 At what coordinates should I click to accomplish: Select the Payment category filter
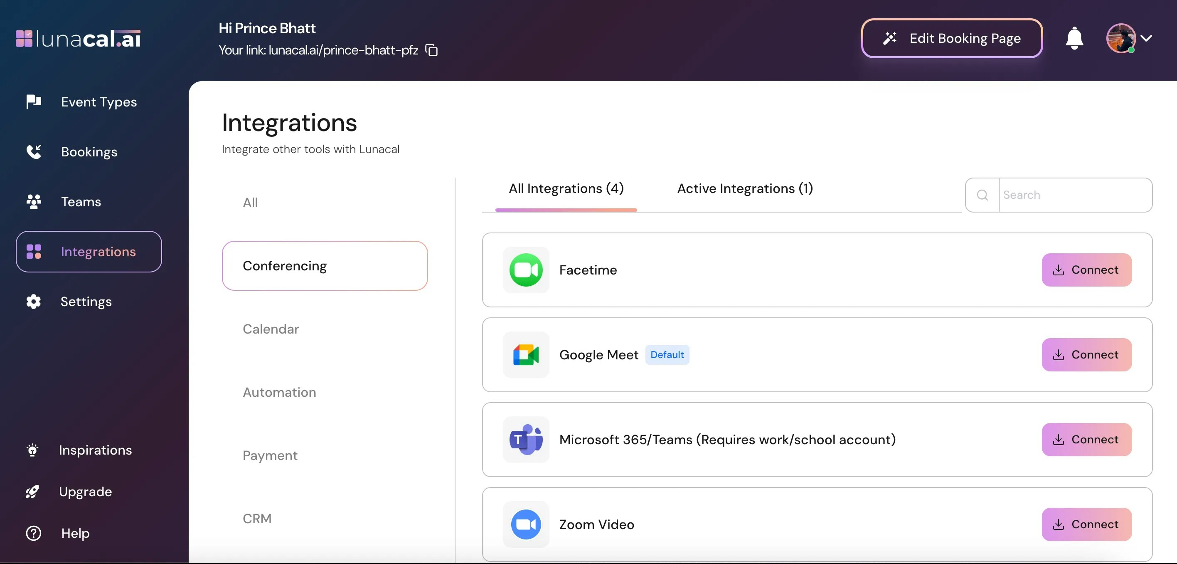(270, 455)
